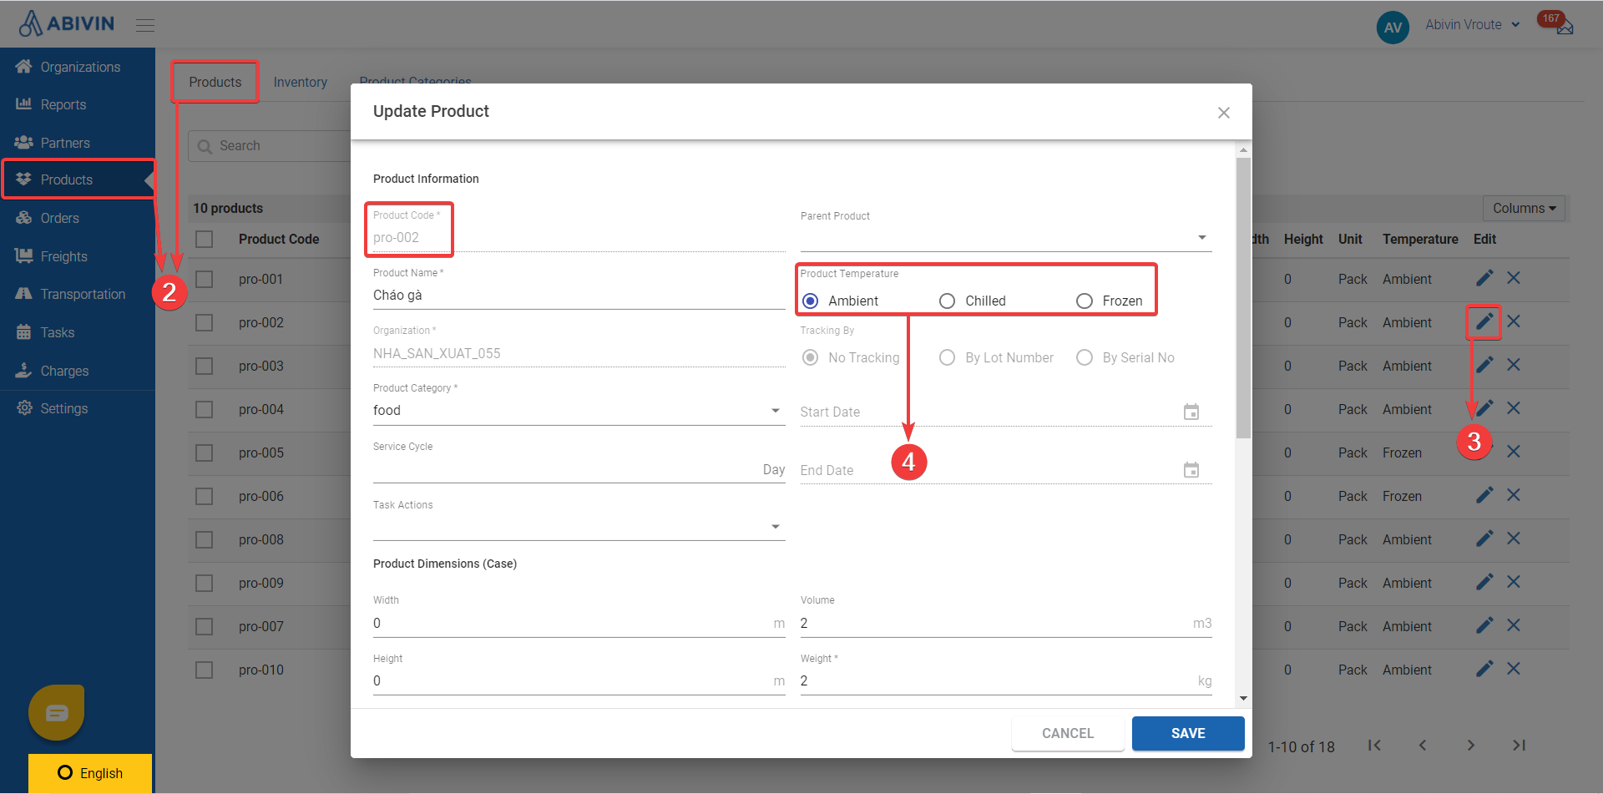The image size is (1603, 794).
Task: Open the End Date calendar icon
Action: click(1191, 470)
